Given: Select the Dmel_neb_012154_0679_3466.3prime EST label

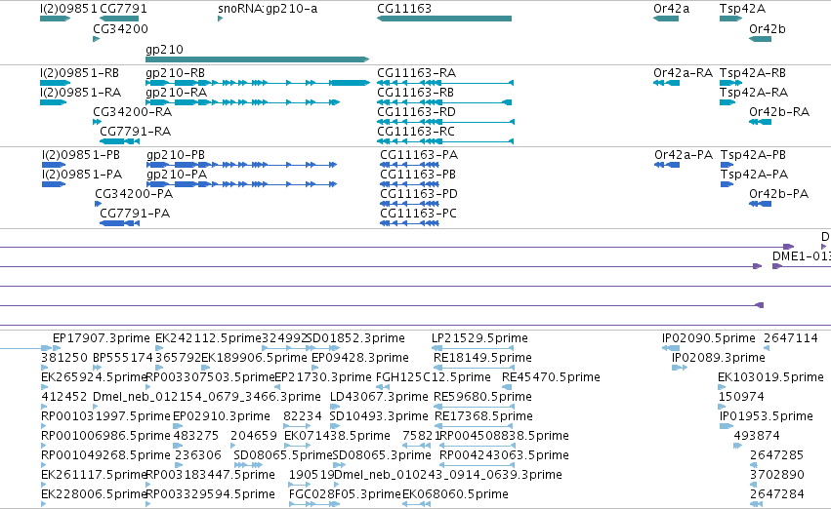Looking at the screenshot, I should 207,397.
